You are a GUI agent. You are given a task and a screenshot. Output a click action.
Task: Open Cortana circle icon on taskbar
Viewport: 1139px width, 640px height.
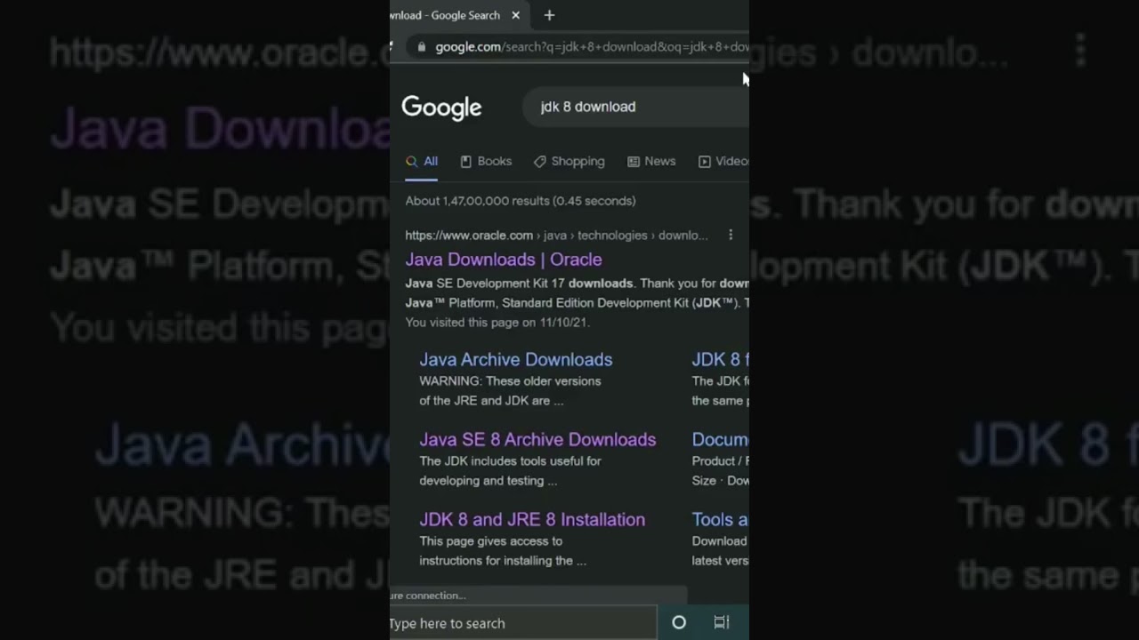(x=679, y=623)
